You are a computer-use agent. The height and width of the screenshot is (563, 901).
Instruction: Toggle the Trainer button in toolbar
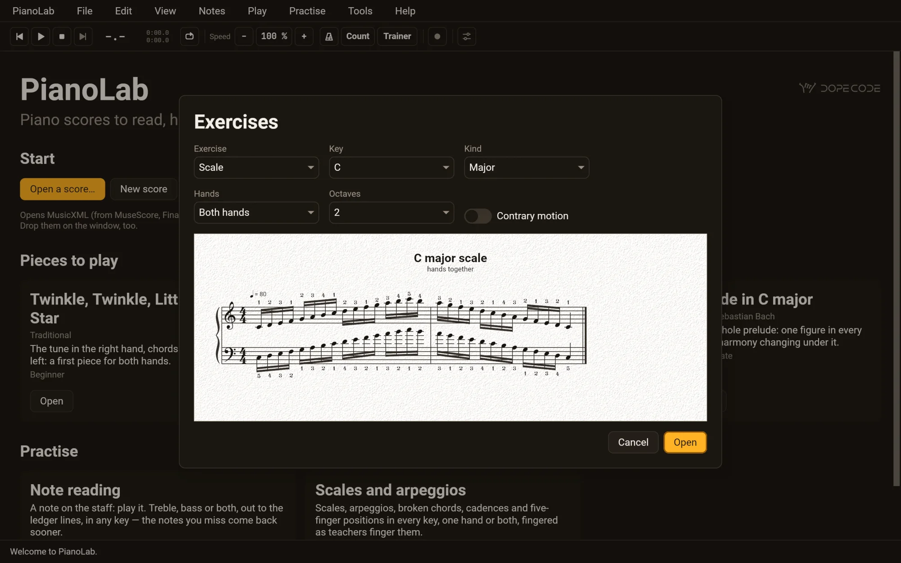click(x=397, y=36)
